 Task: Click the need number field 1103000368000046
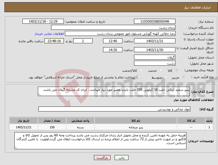click(x=155, y=22)
